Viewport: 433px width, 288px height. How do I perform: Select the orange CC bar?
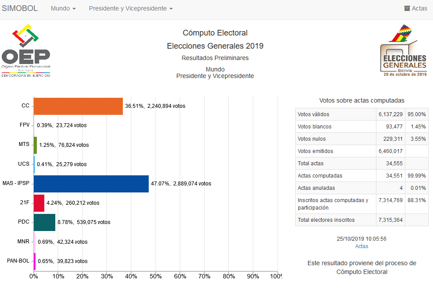click(x=78, y=106)
